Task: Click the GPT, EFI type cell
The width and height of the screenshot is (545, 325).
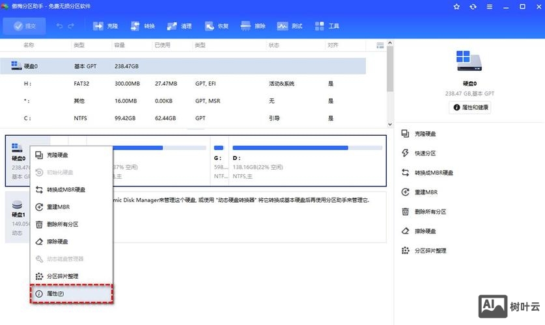Action: pos(205,84)
